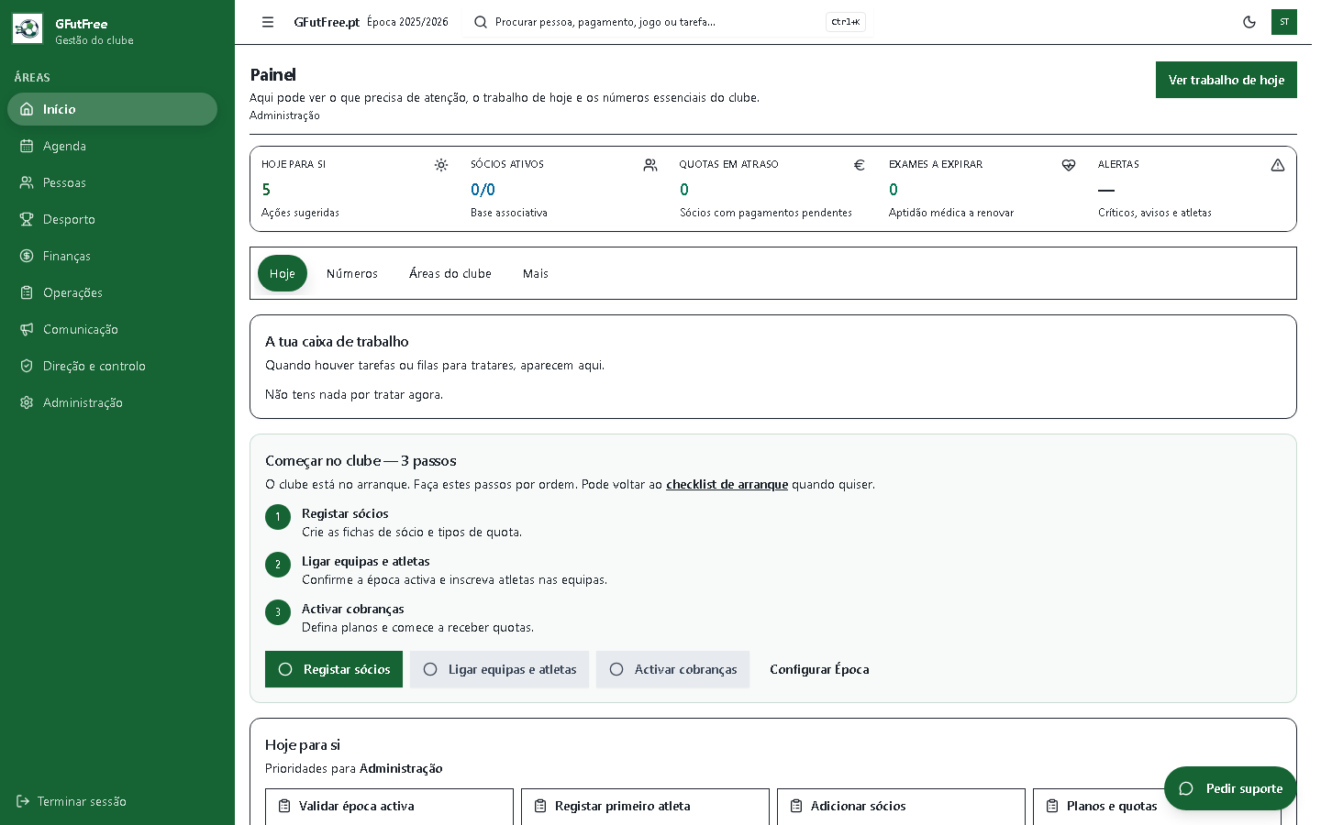The width and height of the screenshot is (1321, 825).
Task: Click the Época 2025/2026 label
Action: point(407,22)
